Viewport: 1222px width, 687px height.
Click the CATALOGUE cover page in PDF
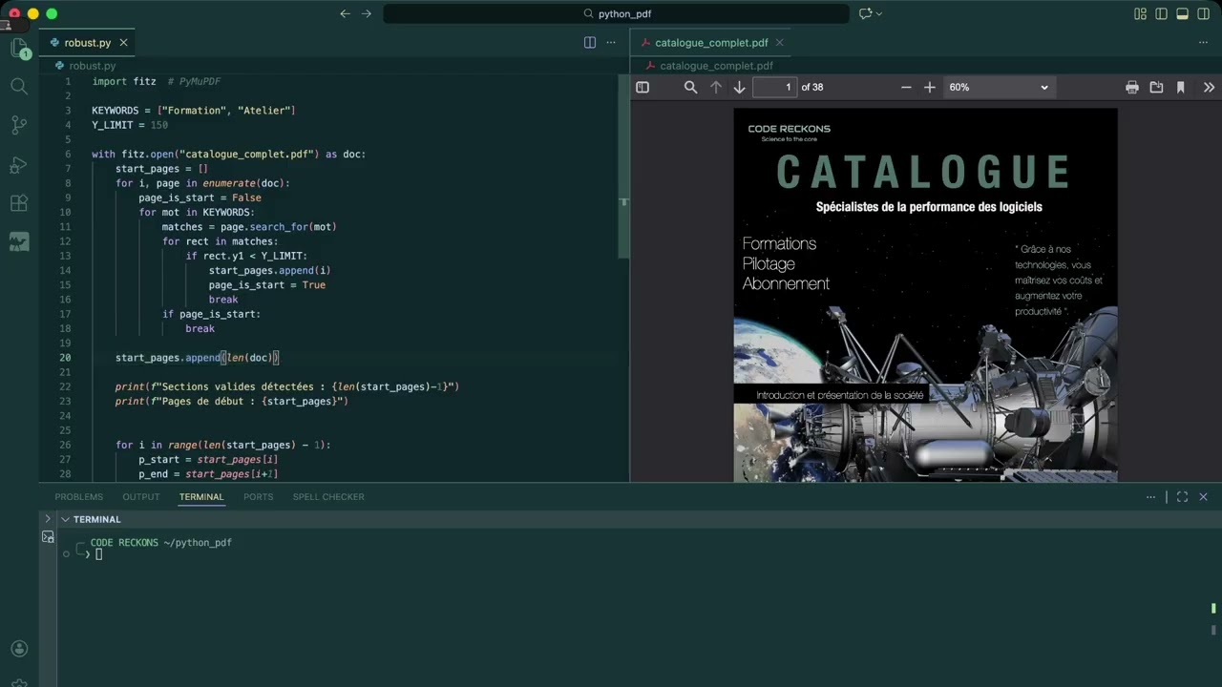point(925,295)
